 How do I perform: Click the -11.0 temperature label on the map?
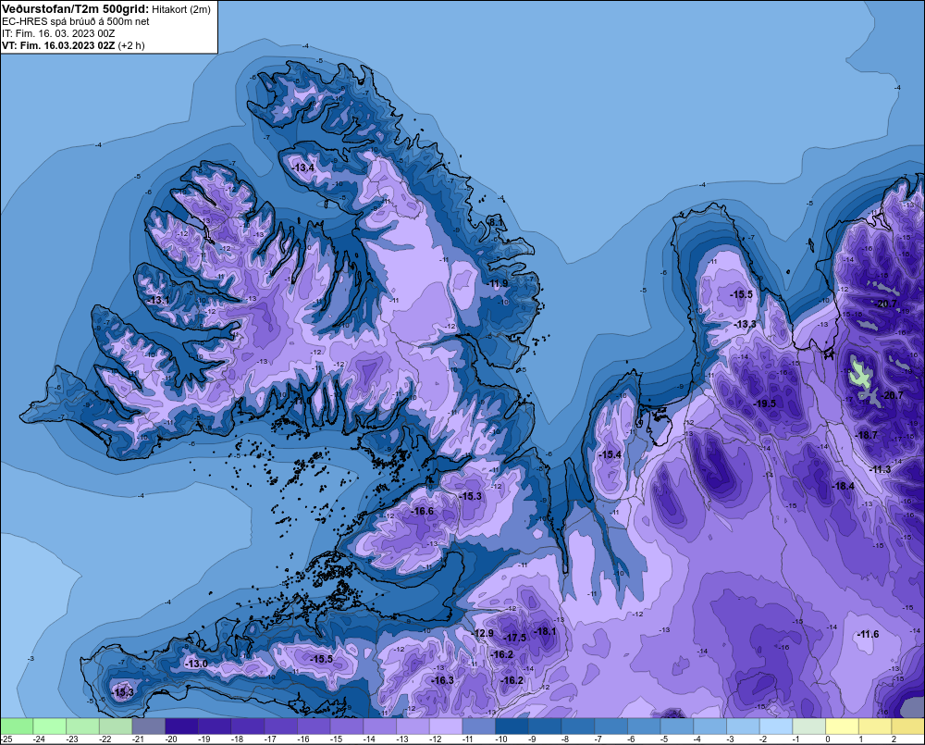point(302,401)
